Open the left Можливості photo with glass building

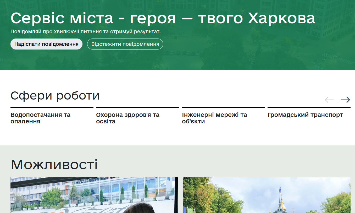click(x=94, y=195)
